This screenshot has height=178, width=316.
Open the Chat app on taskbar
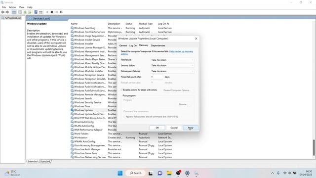click(160, 173)
